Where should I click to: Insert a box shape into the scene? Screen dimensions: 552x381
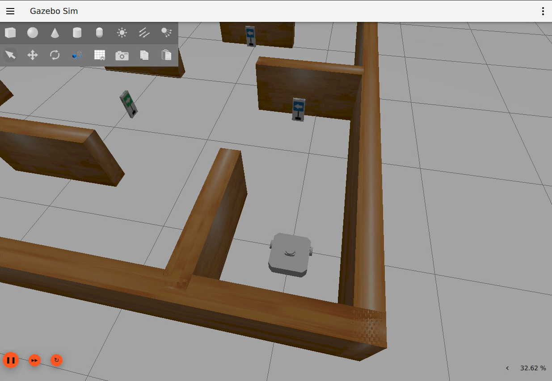[10, 33]
